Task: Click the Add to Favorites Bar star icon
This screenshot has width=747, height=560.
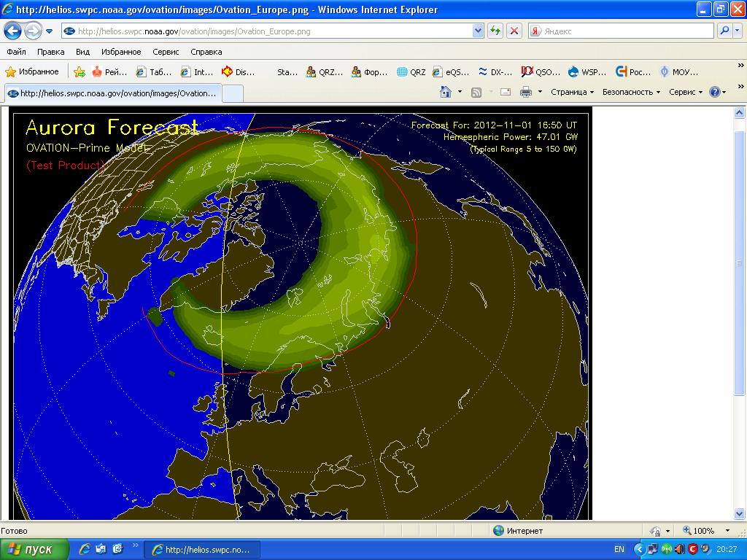Action: click(x=79, y=72)
